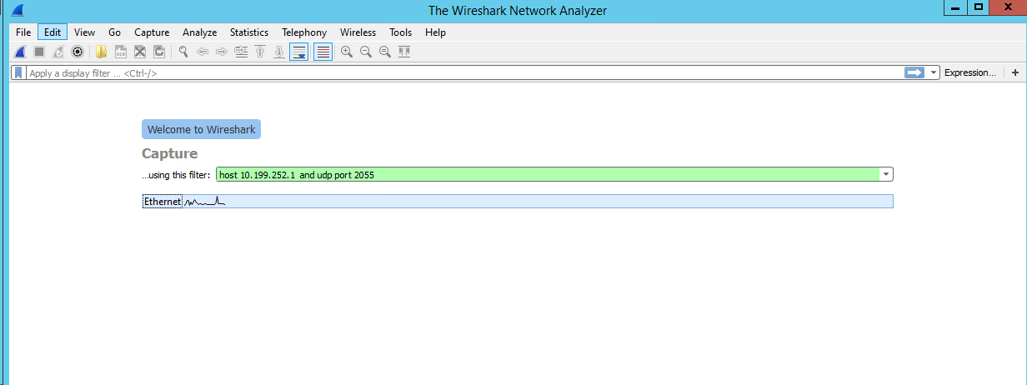Click the display filter bookmark icon
Image resolution: width=1027 pixels, height=385 pixels.
pyautogui.click(x=18, y=72)
